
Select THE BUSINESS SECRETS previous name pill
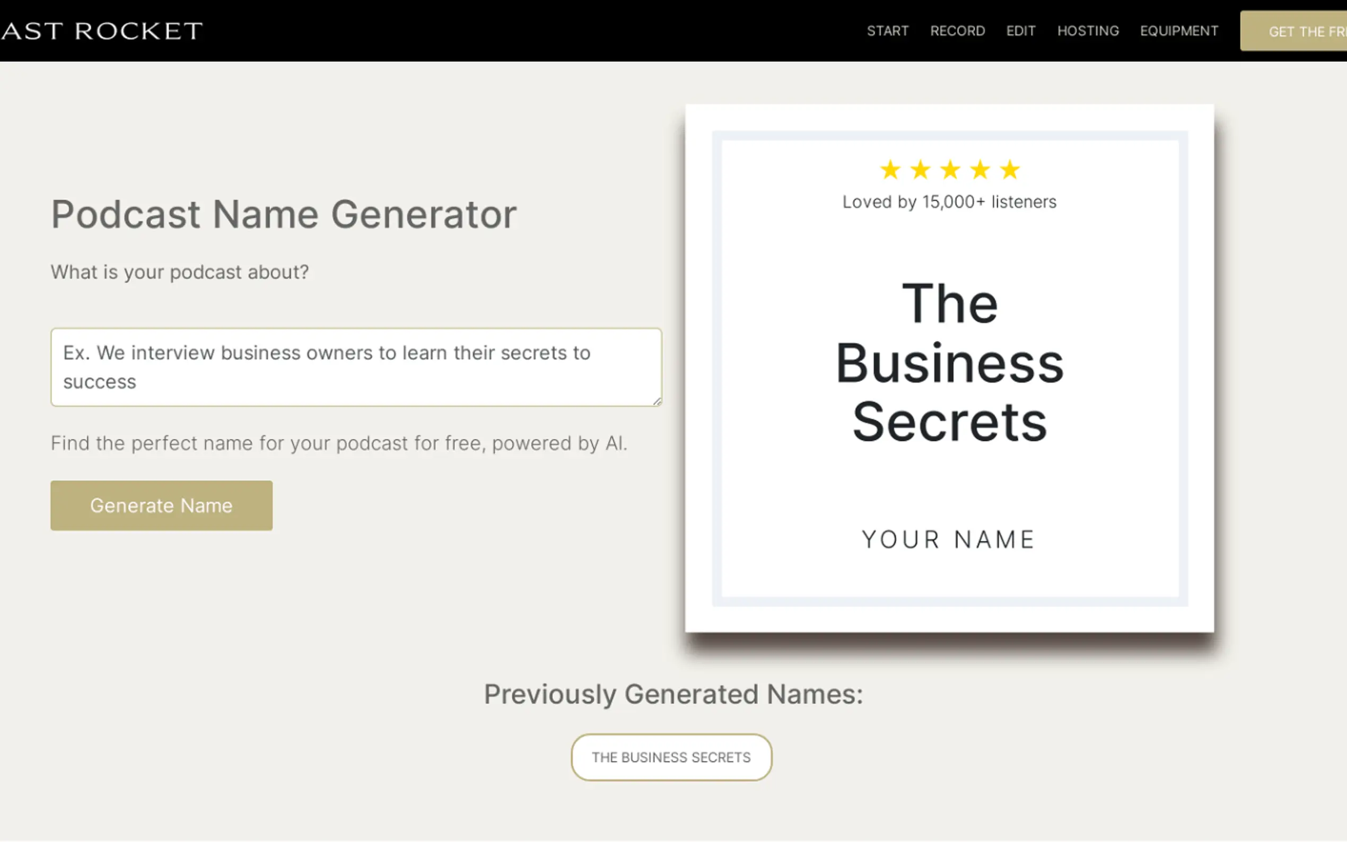point(671,757)
